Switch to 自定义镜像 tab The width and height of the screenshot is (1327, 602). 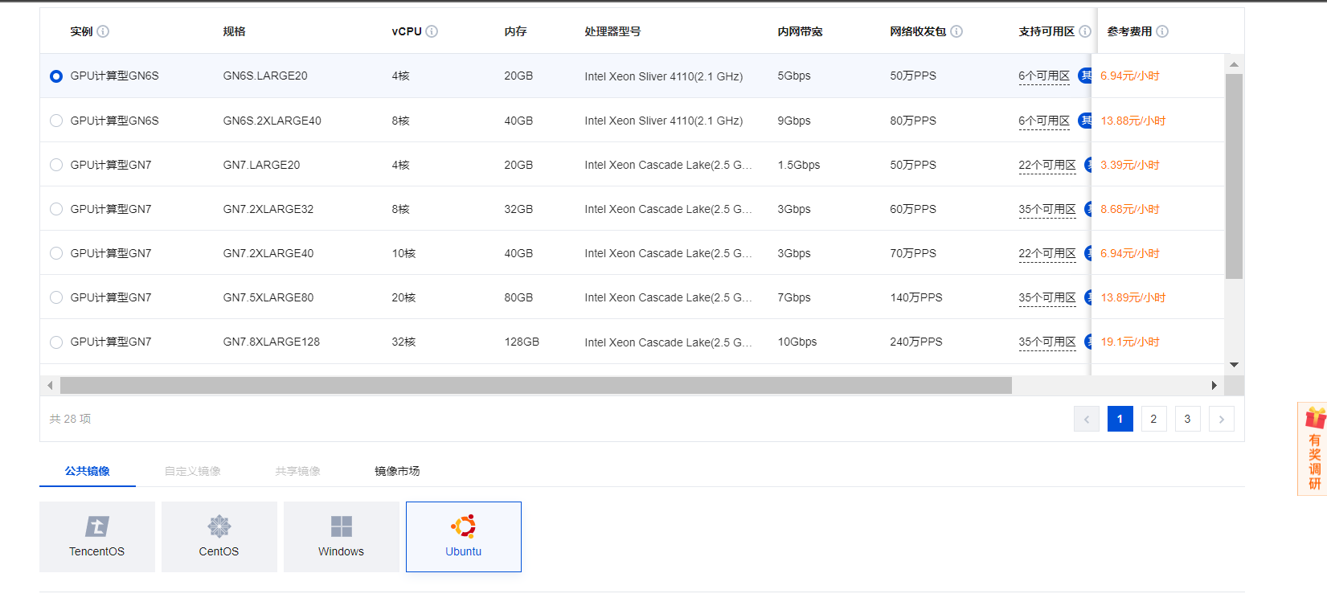[x=193, y=471]
